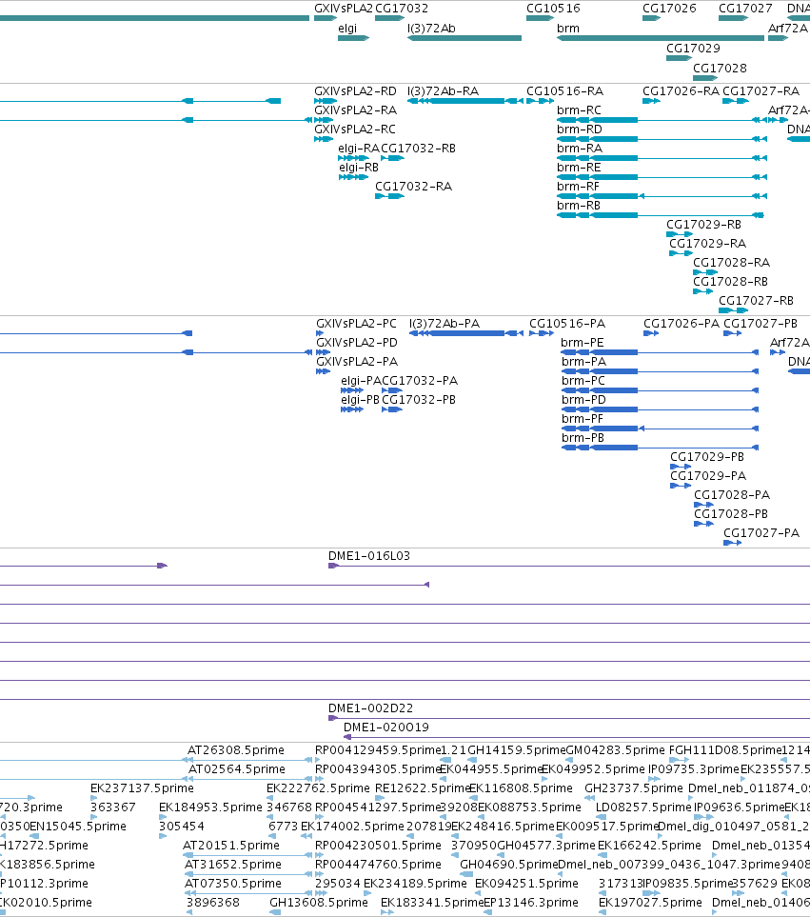Select the l(3)72Ab-RA transcript label

click(443, 91)
